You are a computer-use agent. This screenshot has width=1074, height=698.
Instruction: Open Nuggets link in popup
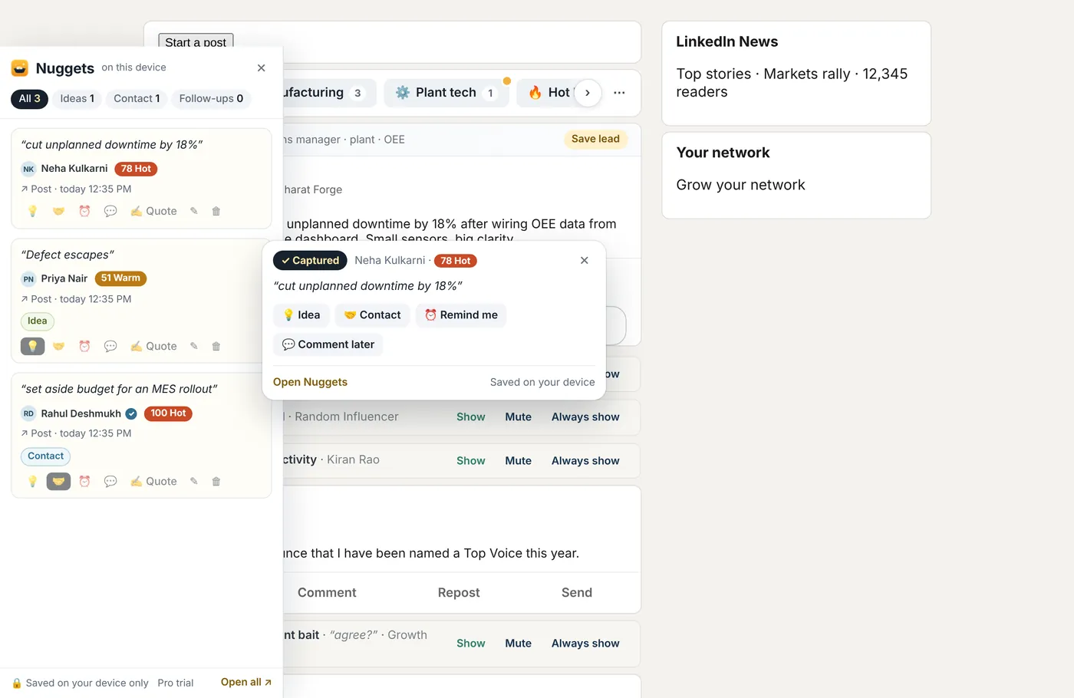(x=310, y=382)
